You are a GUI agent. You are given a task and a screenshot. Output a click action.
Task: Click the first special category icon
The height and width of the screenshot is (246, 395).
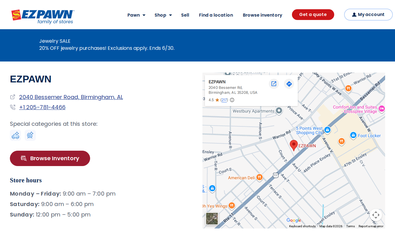[15, 135]
